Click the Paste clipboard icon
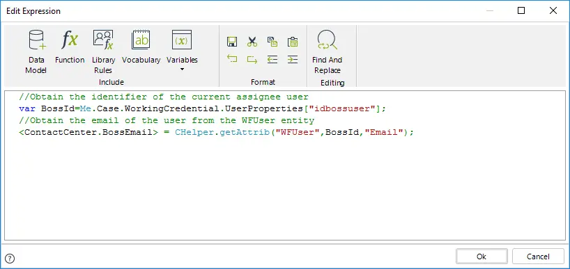570x269 pixels. 293,42
